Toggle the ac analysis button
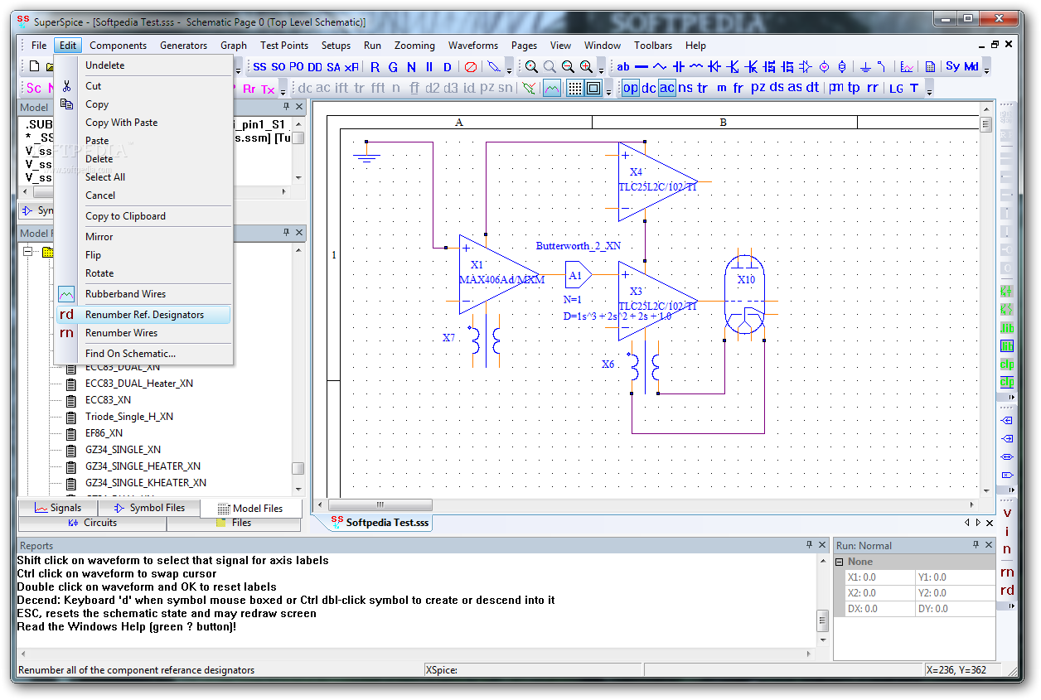1041x700 pixels. tap(667, 88)
